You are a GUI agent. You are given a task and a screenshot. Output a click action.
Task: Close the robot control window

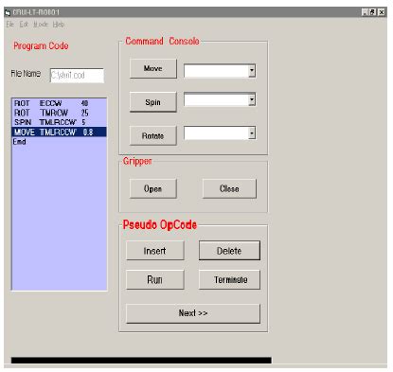(382, 12)
